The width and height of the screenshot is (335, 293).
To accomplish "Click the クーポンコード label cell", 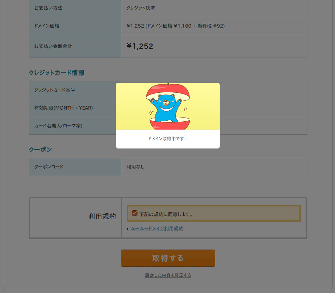I will click(75, 167).
